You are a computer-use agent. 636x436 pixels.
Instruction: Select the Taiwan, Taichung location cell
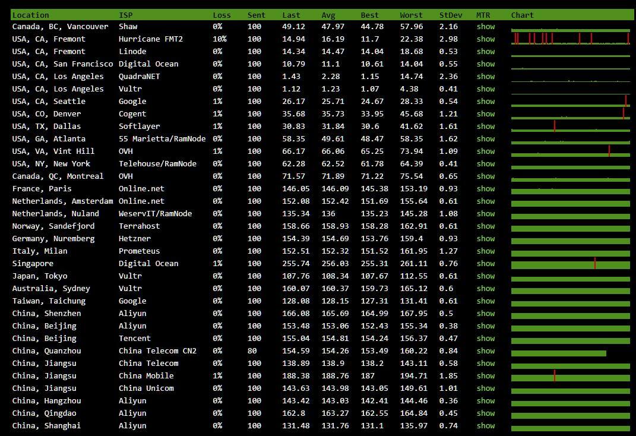49,301
